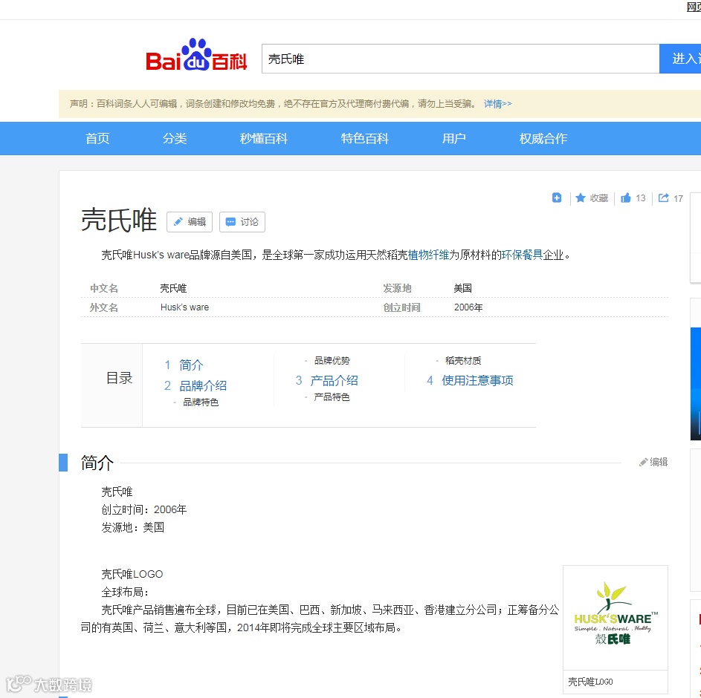Click the 简介 section heading
Image resolution: width=701 pixels, height=698 pixels.
(x=97, y=463)
